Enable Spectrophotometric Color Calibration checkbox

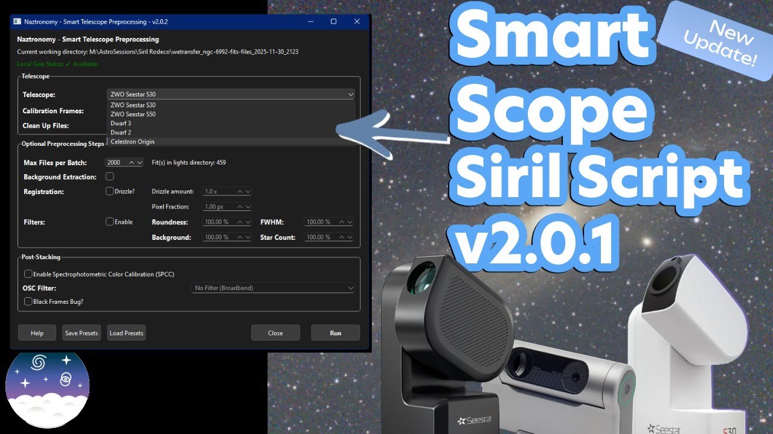click(28, 274)
